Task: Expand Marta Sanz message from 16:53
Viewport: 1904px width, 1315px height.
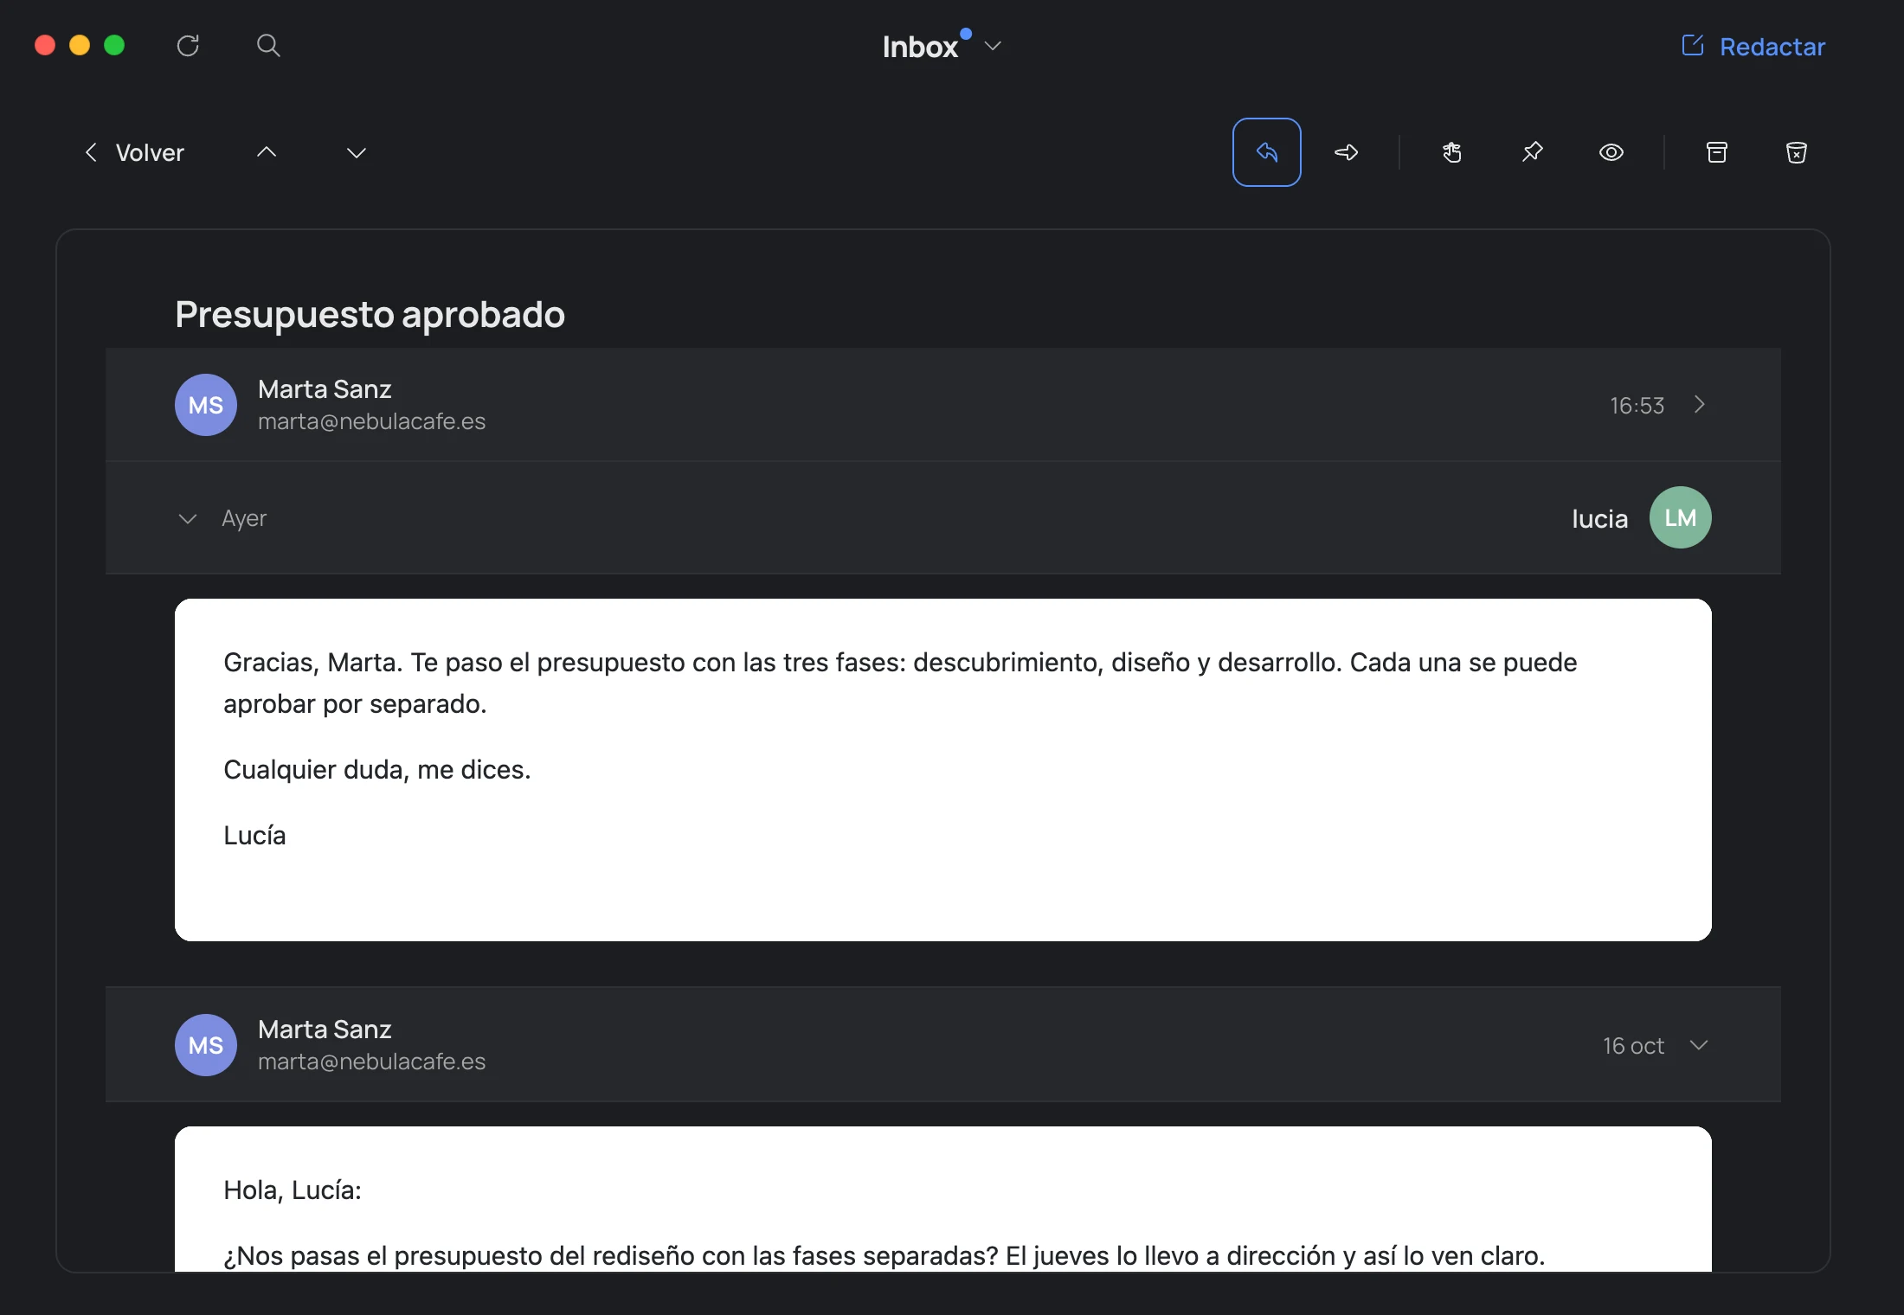Action: tap(1700, 405)
